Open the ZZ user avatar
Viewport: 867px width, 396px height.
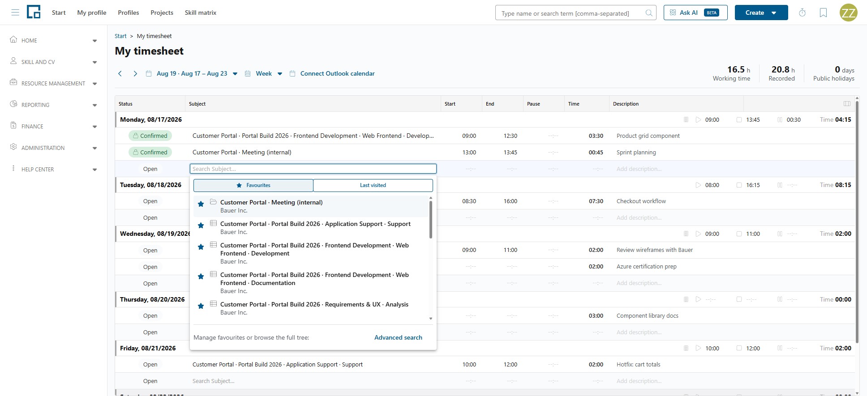848,13
